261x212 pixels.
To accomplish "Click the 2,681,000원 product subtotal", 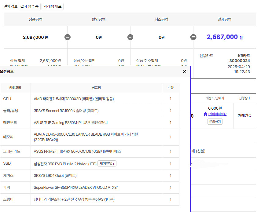I will (50, 61).
